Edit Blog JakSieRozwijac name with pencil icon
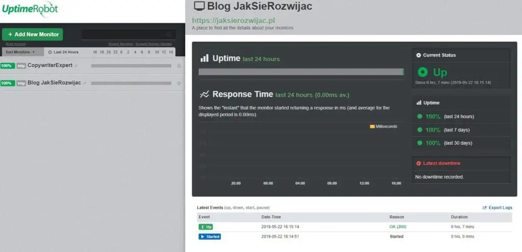 (85, 83)
